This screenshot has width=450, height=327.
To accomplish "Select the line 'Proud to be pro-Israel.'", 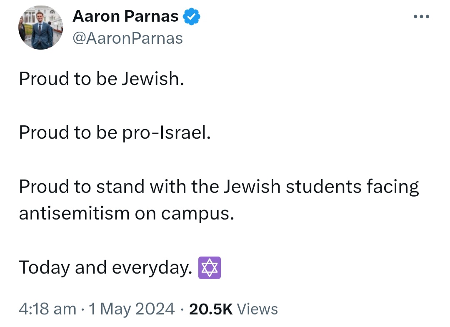I will 115,132.
